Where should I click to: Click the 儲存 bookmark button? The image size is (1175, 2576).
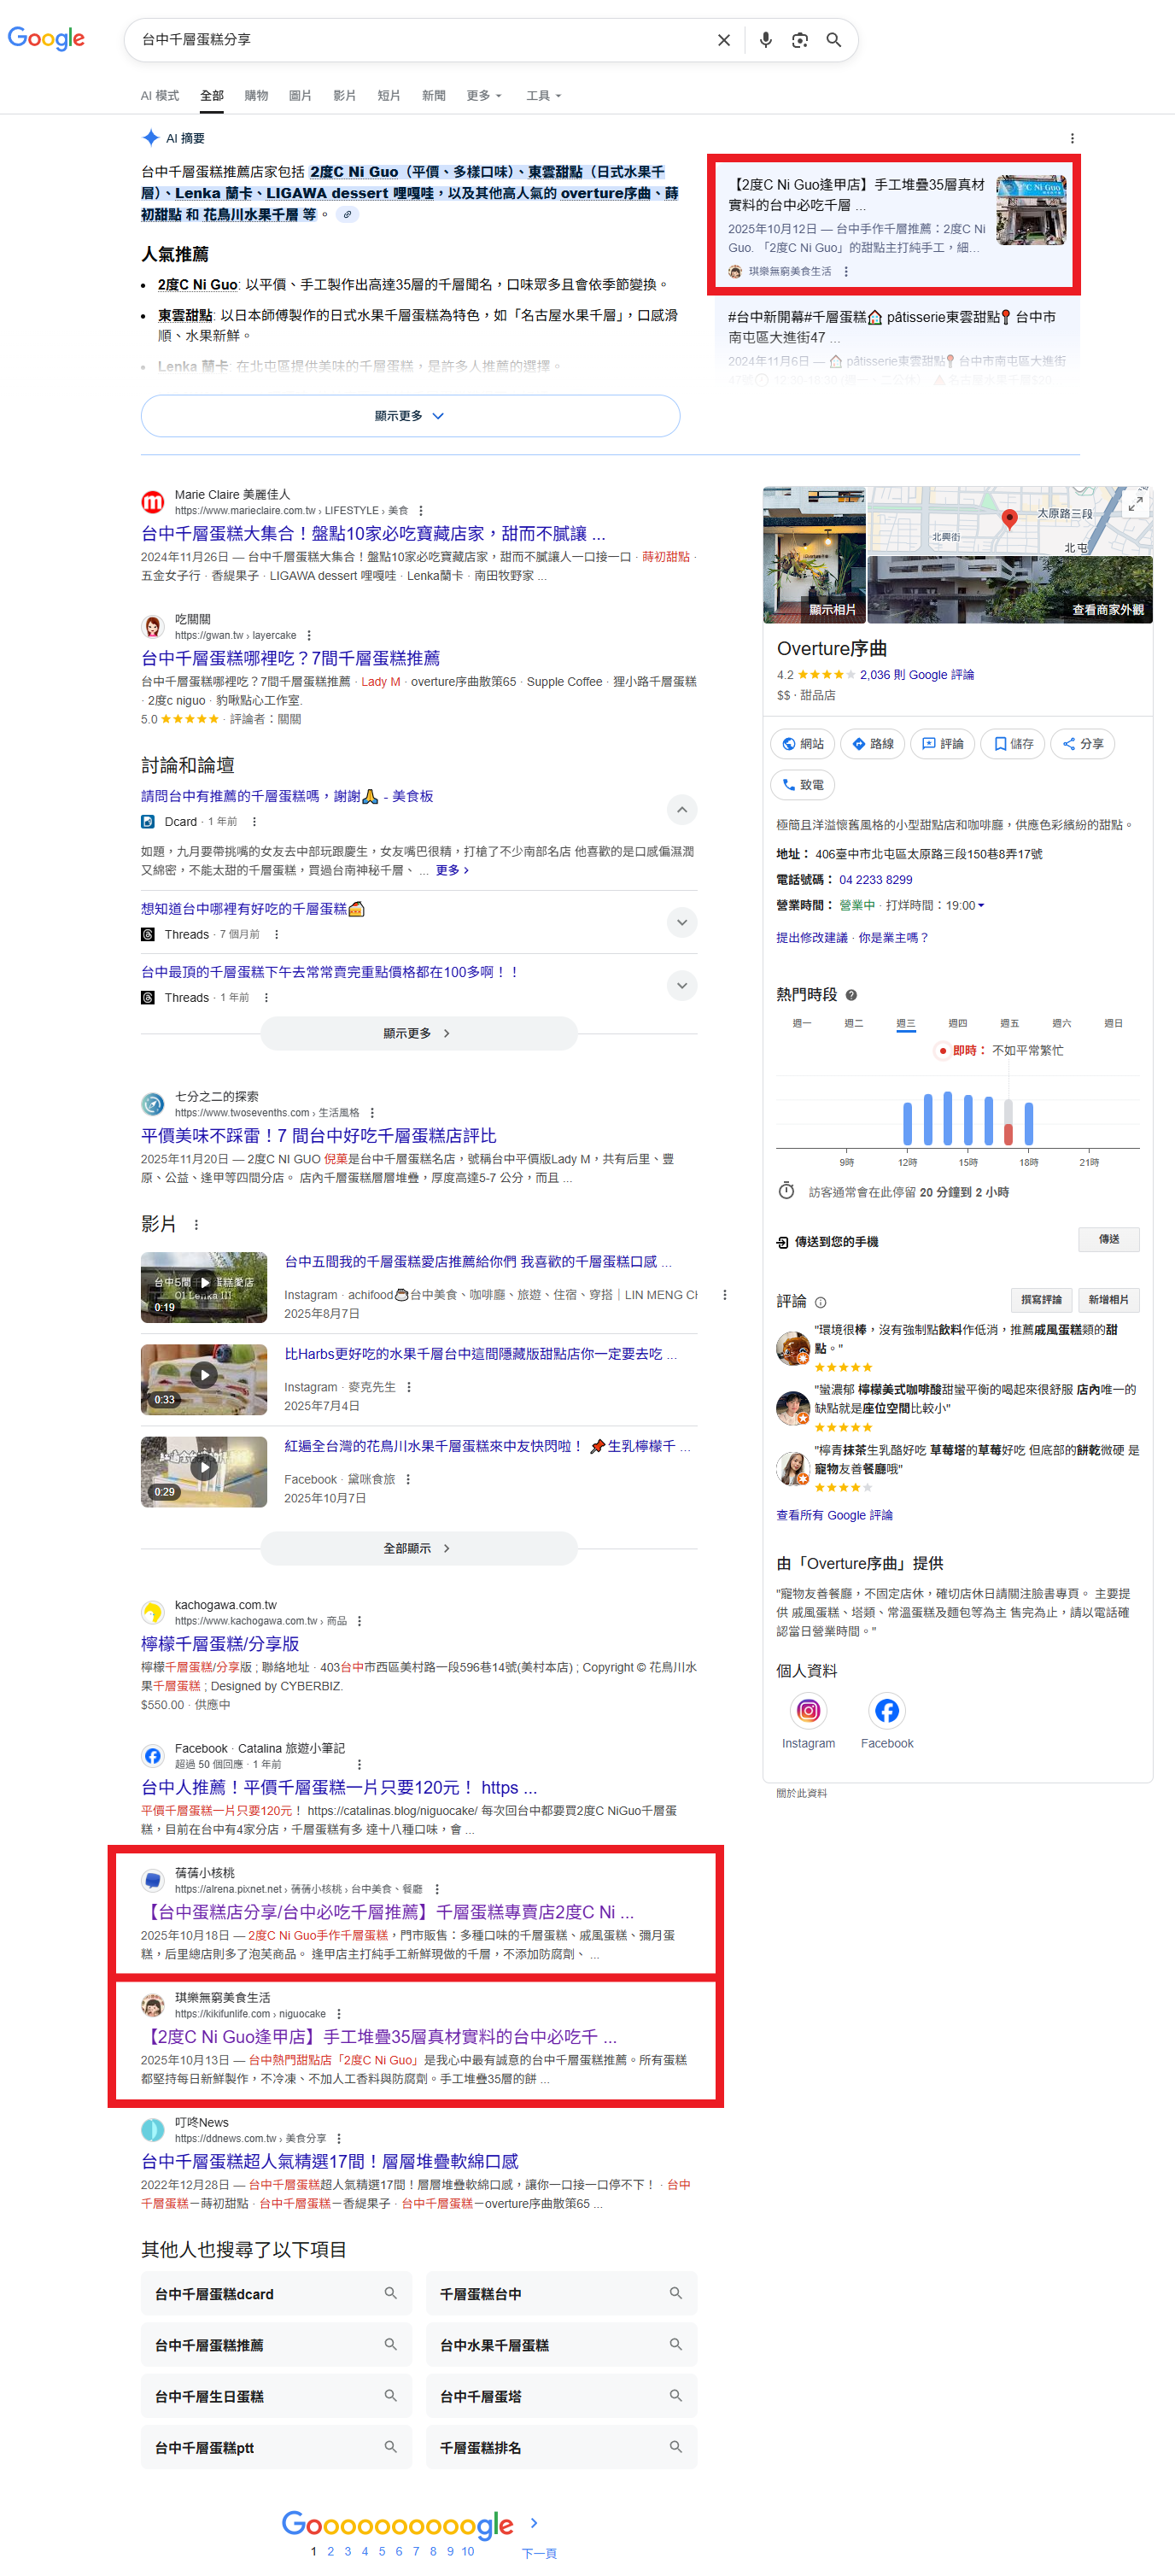(1012, 743)
